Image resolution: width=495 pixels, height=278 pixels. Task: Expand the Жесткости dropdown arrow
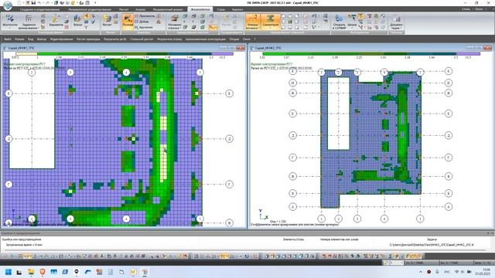click(x=10, y=29)
